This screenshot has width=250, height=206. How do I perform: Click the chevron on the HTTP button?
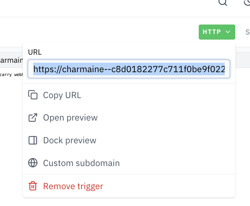click(x=228, y=32)
